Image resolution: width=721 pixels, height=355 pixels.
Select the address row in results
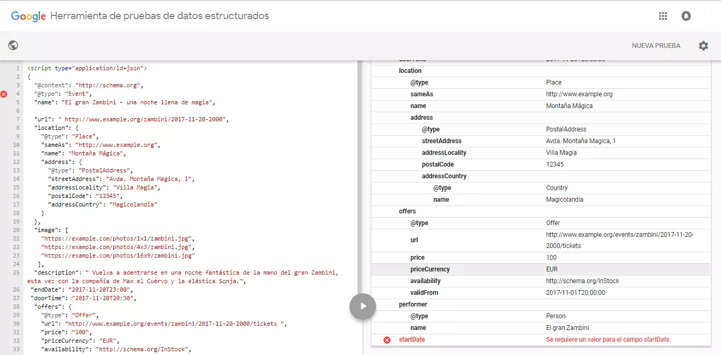pos(541,118)
